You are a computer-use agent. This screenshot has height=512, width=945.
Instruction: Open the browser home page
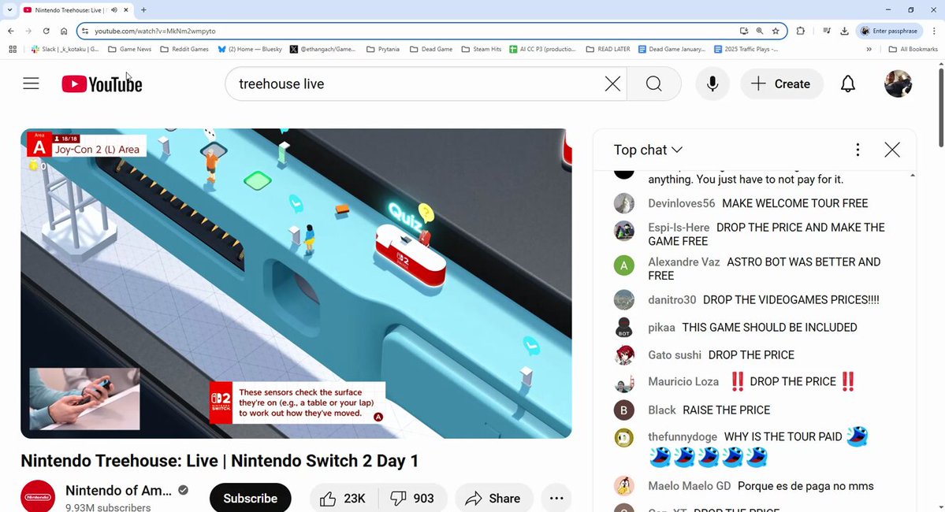coord(64,31)
